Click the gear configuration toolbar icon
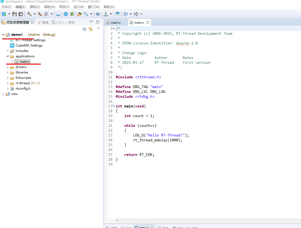301x228 pixels. [65, 14]
